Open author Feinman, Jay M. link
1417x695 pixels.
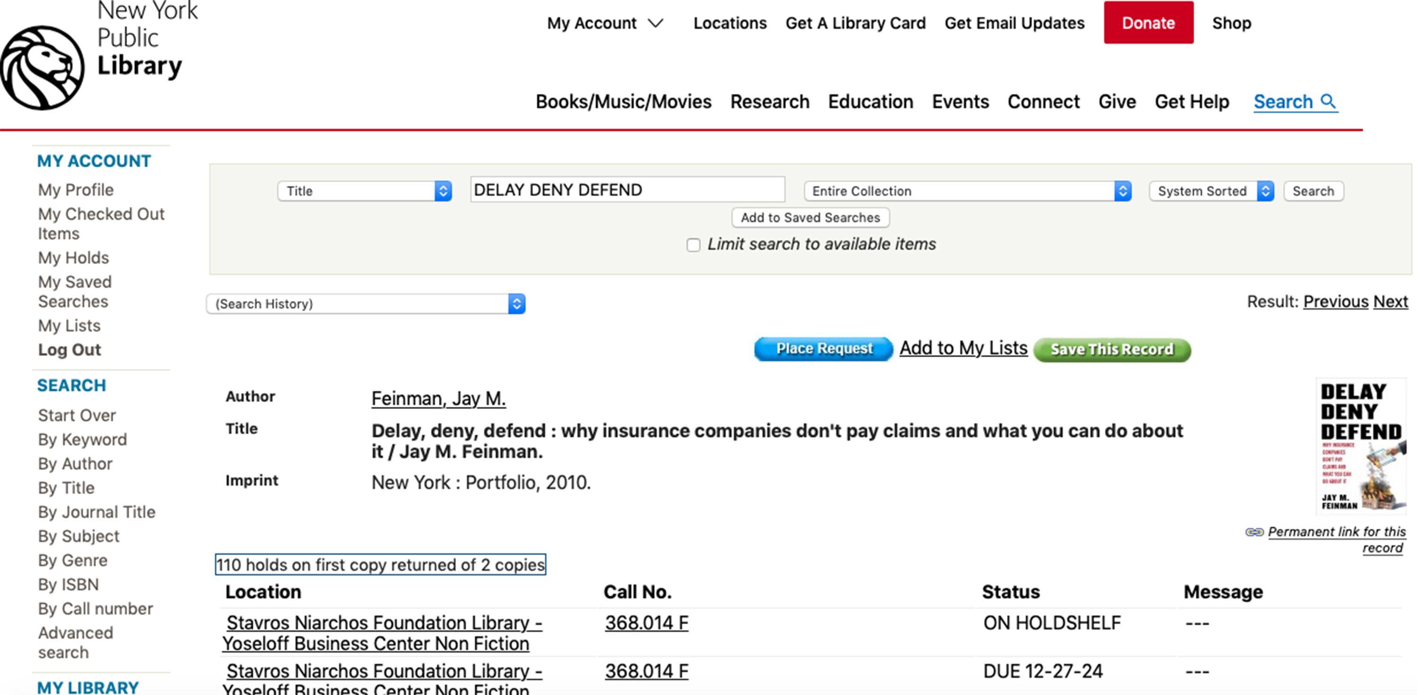coord(438,398)
